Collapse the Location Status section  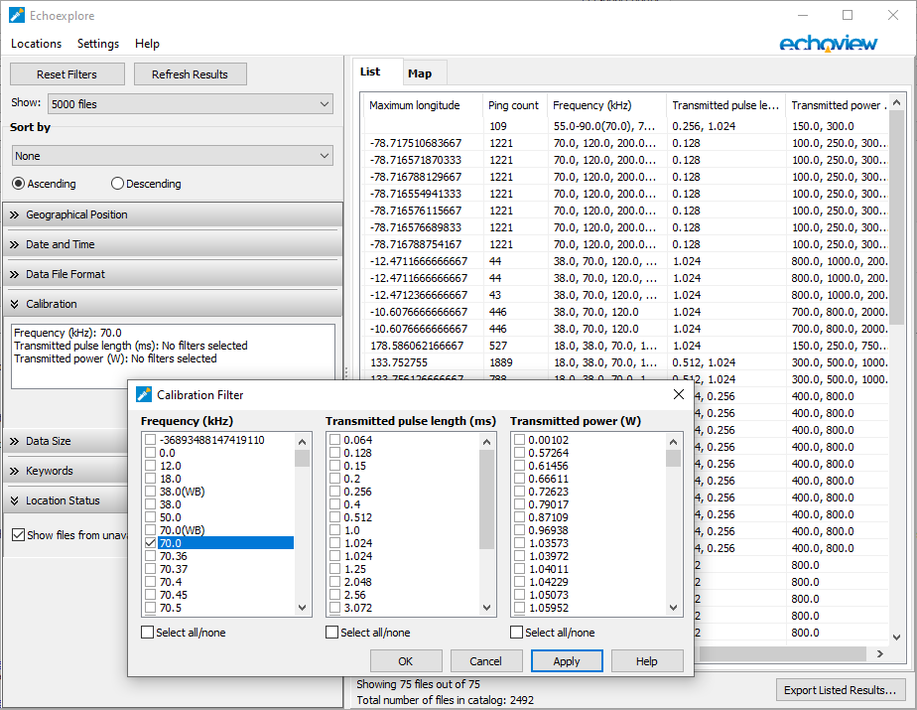(x=65, y=500)
